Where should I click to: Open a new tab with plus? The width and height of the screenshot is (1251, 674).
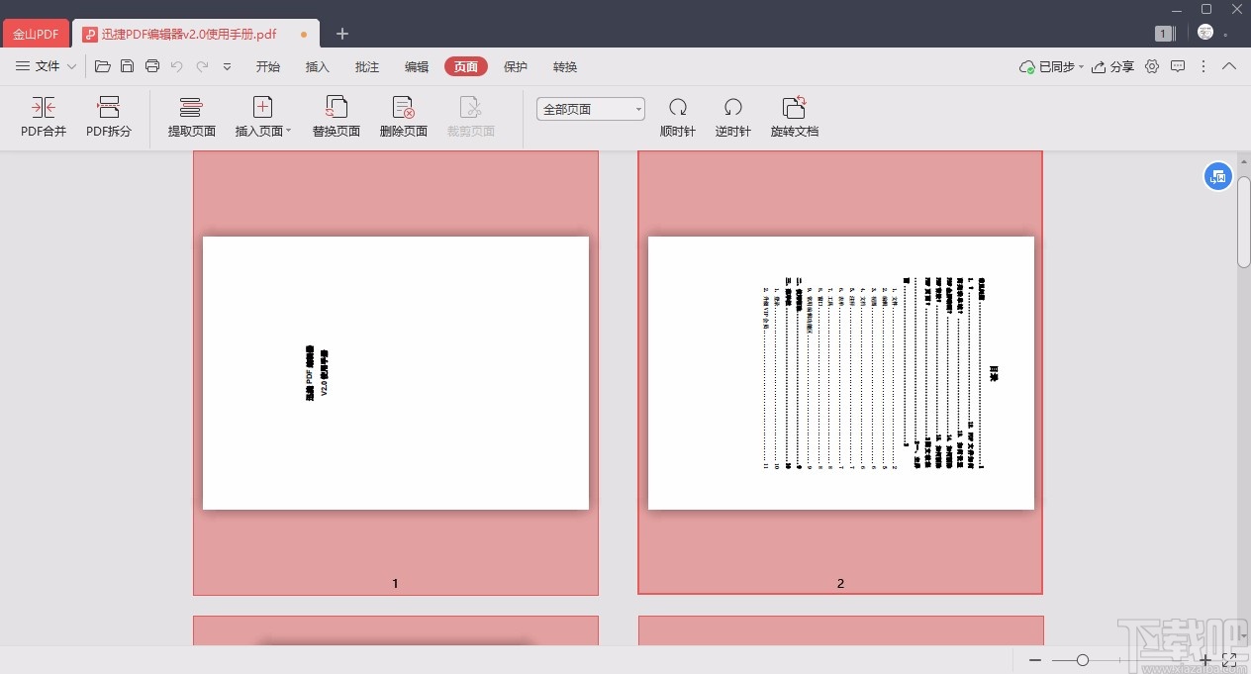click(x=342, y=34)
